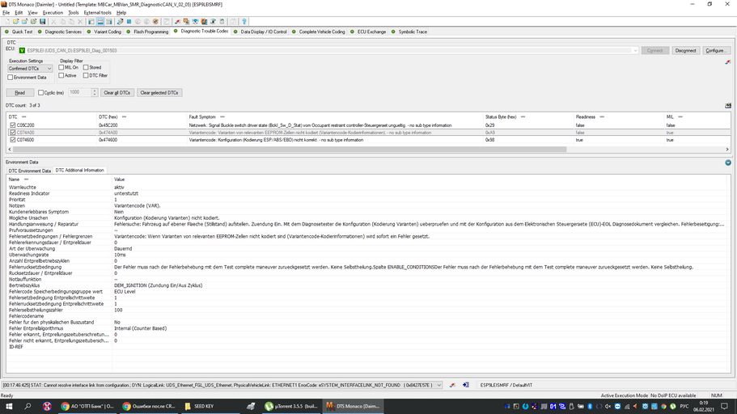Click the blue arrow login icon in status bar
This screenshot has width=737, height=414.
pyautogui.click(x=466, y=385)
